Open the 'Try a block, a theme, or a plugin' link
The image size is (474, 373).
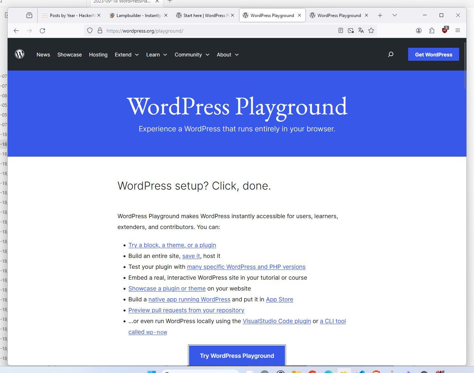tap(172, 245)
